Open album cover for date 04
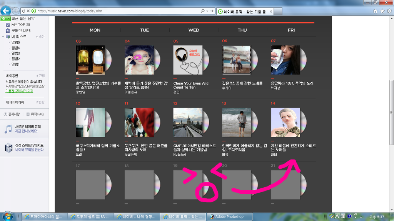Image resolution: width=394 pixels, height=221 pixels. [139, 60]
